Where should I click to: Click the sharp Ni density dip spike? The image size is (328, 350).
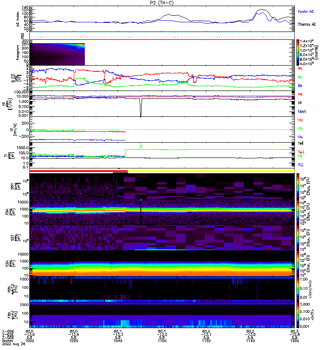click(141, 108)
